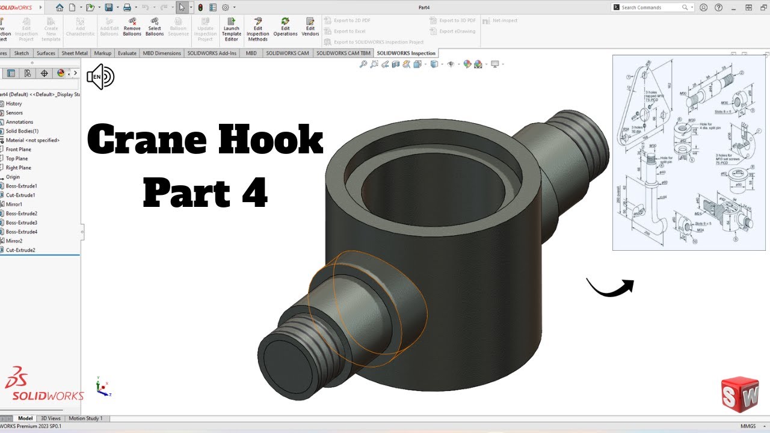Viewport: 770px width, 433px height.
Task: Expand the New document dropdown arrow
Action: pyautogui.click(x=80, y=7)
